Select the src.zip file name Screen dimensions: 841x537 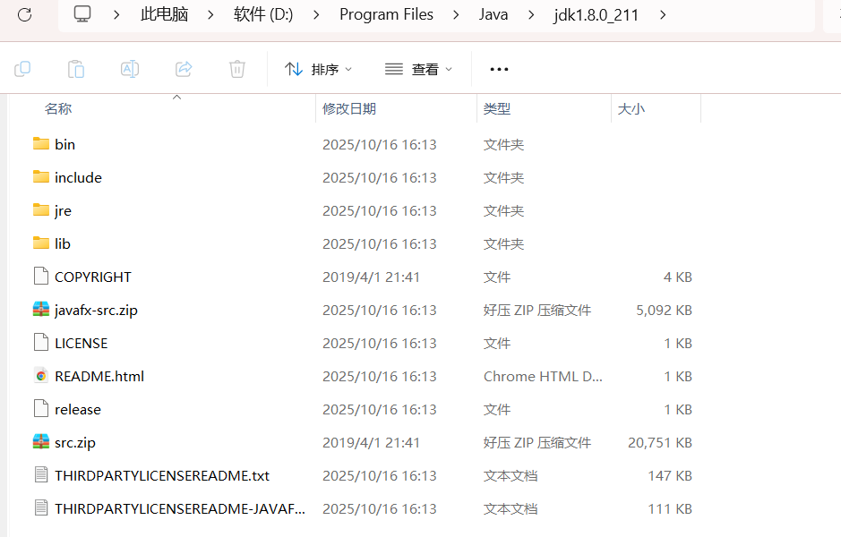(x=75, y=443)
